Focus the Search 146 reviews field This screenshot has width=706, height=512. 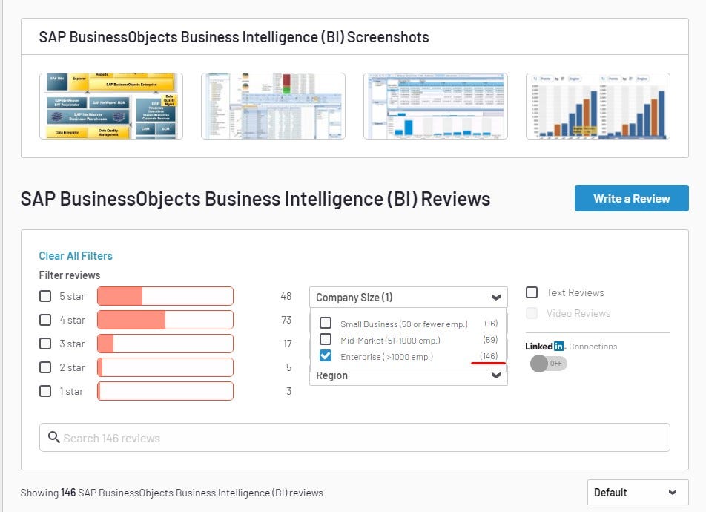tap(354, 438)
